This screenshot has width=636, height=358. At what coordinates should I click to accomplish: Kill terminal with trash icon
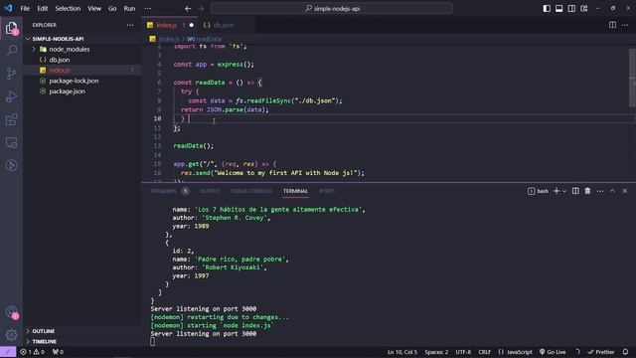point(587,191)
